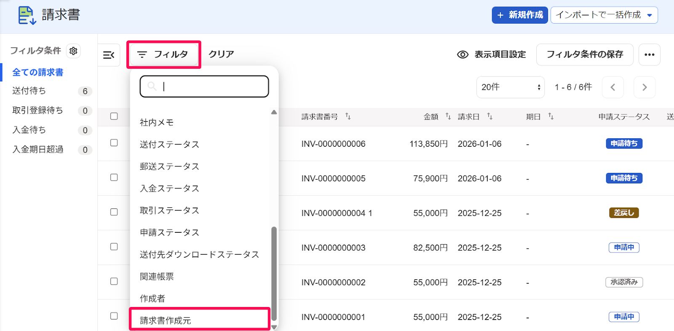
Task: Click the filter list scrollbar thumb
Action: click(274, 274)
